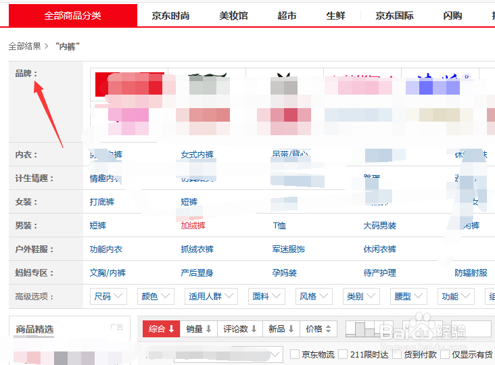This screenshot has height=365, width=495.
Task: Open 闪购 navigation item
Action: (x=452, y=16)
